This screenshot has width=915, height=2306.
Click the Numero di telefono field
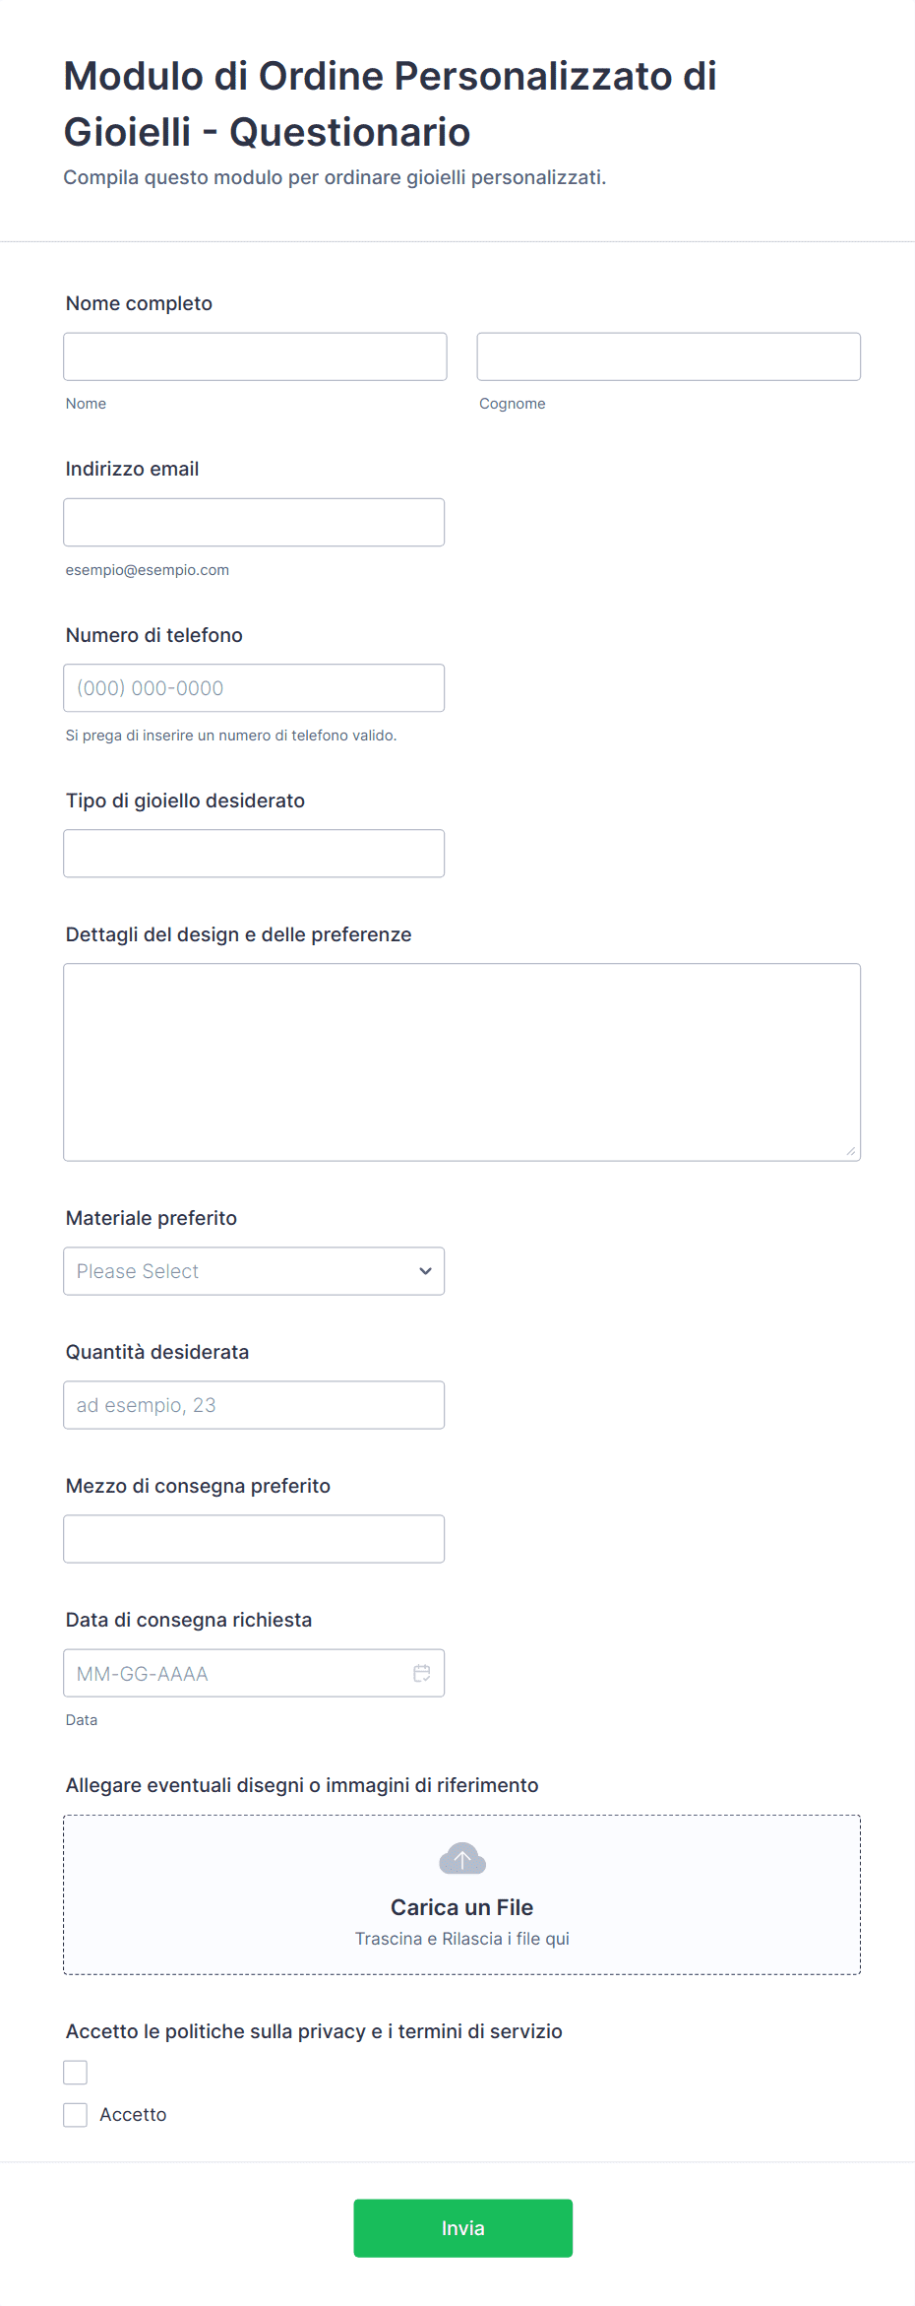(254, 688)
